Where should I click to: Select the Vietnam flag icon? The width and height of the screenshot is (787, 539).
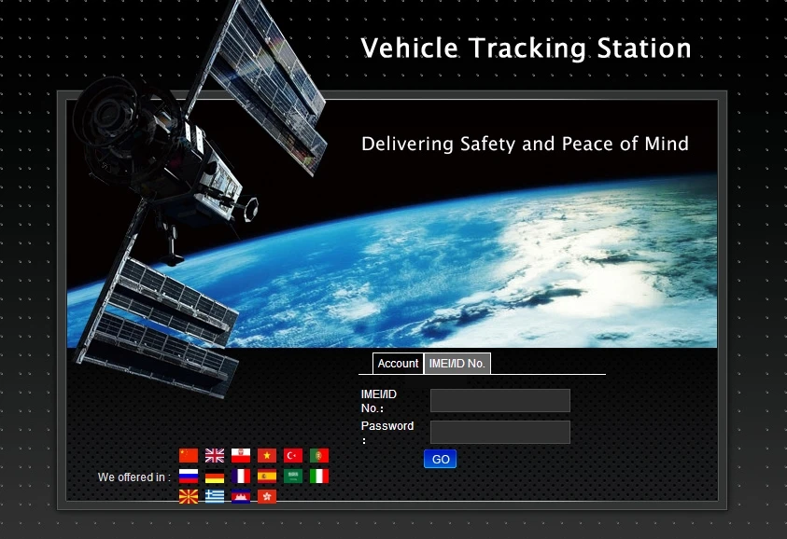tap(267, 455)
